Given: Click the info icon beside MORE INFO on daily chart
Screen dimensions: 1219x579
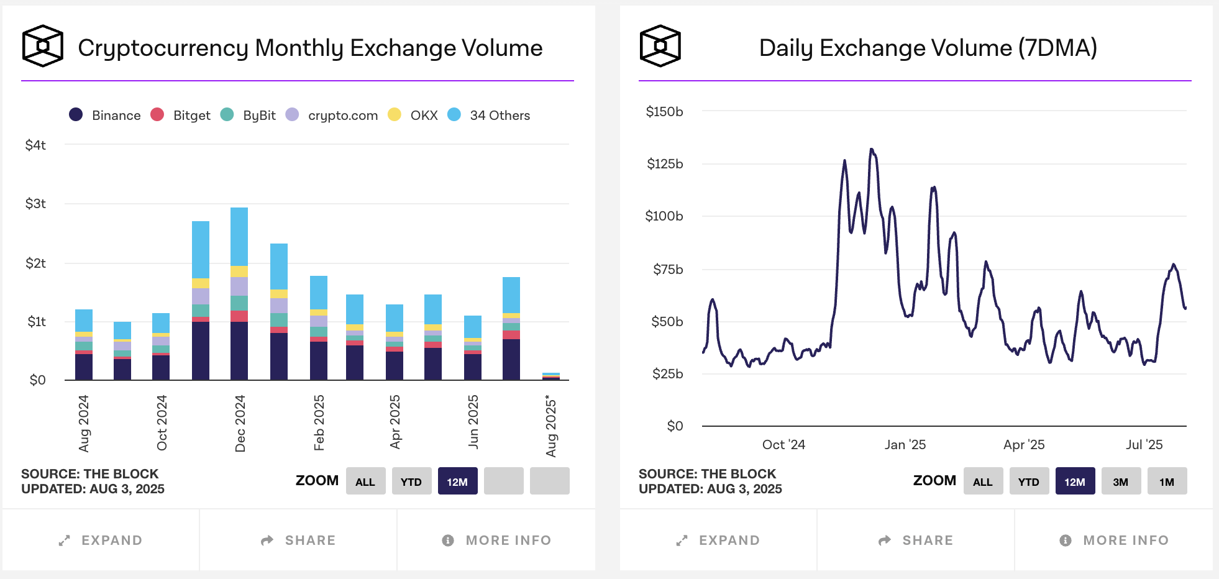Looking at the screenshot, I should coord(1066,540).
